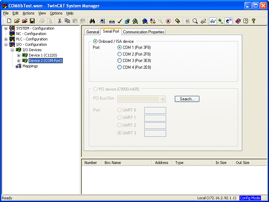269x202 pixels.
Task: Select COM 3 (Port 3E8)
Action: coord(119,61)
